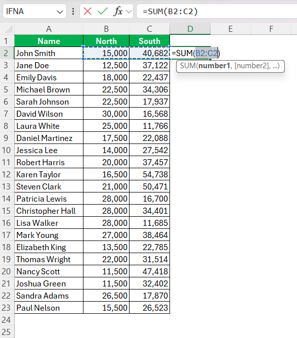The width and height of the screenshot is (297, 338).
Task: Click South value 40,682
Action: click(150, 53)
